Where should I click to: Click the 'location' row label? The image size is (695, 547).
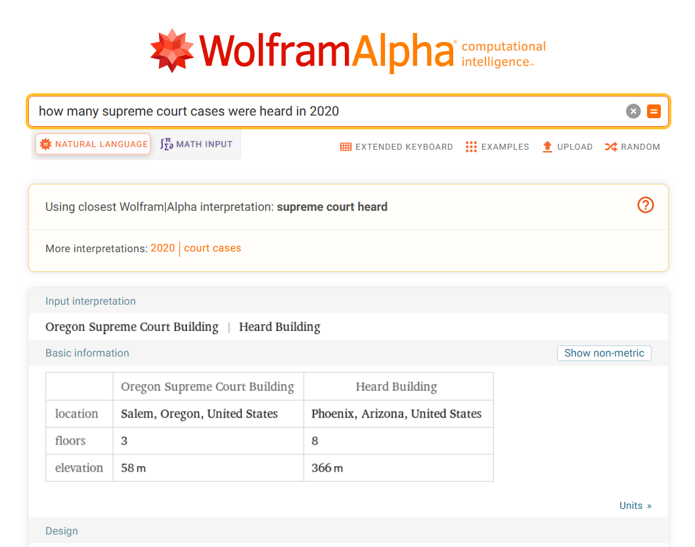pos(77,414)
